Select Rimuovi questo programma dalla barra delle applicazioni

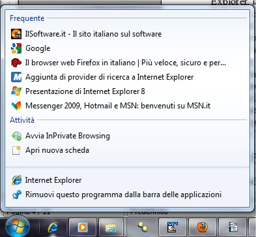(x=128, y=195)
